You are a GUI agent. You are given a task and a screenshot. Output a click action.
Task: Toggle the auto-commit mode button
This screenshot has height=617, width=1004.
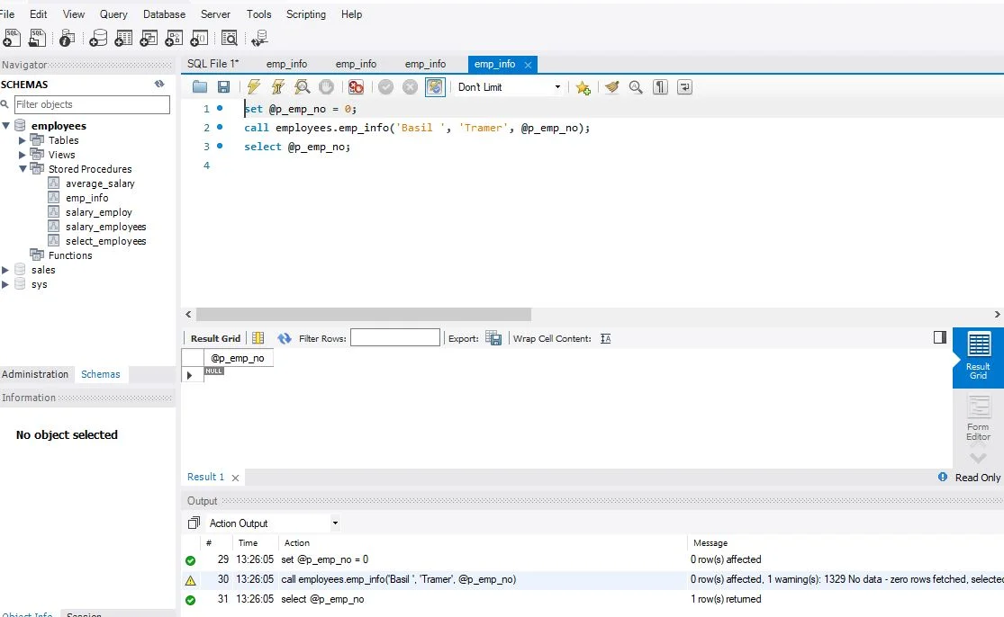[x=435, y=87]
